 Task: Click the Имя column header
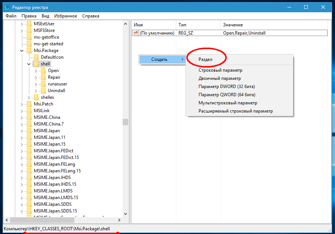[x=154, y=25]
